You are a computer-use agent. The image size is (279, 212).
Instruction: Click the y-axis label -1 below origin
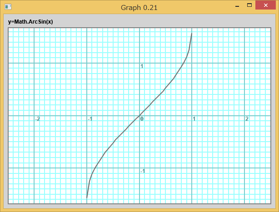pyautogui.click(x=143, y=171)
